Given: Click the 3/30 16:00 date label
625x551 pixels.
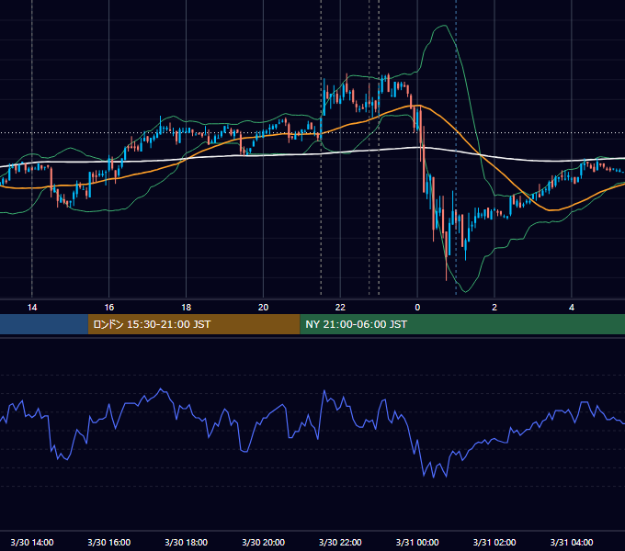Looking at the screenshot, I should point(108,542).
